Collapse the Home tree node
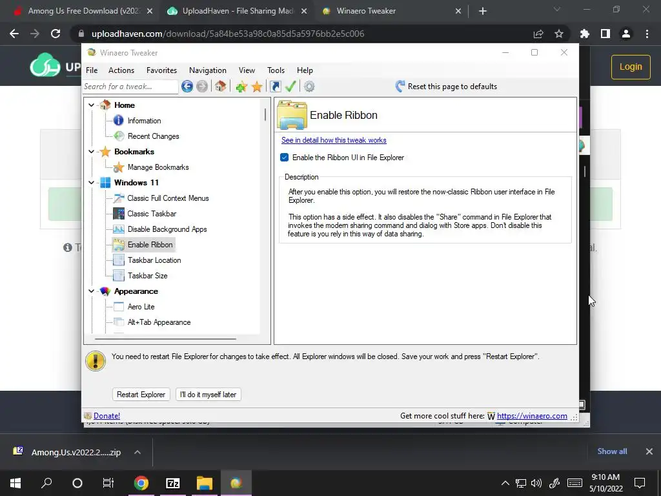Image resolution: width=661 pixels, height=496 pixels. coord(92,105)
